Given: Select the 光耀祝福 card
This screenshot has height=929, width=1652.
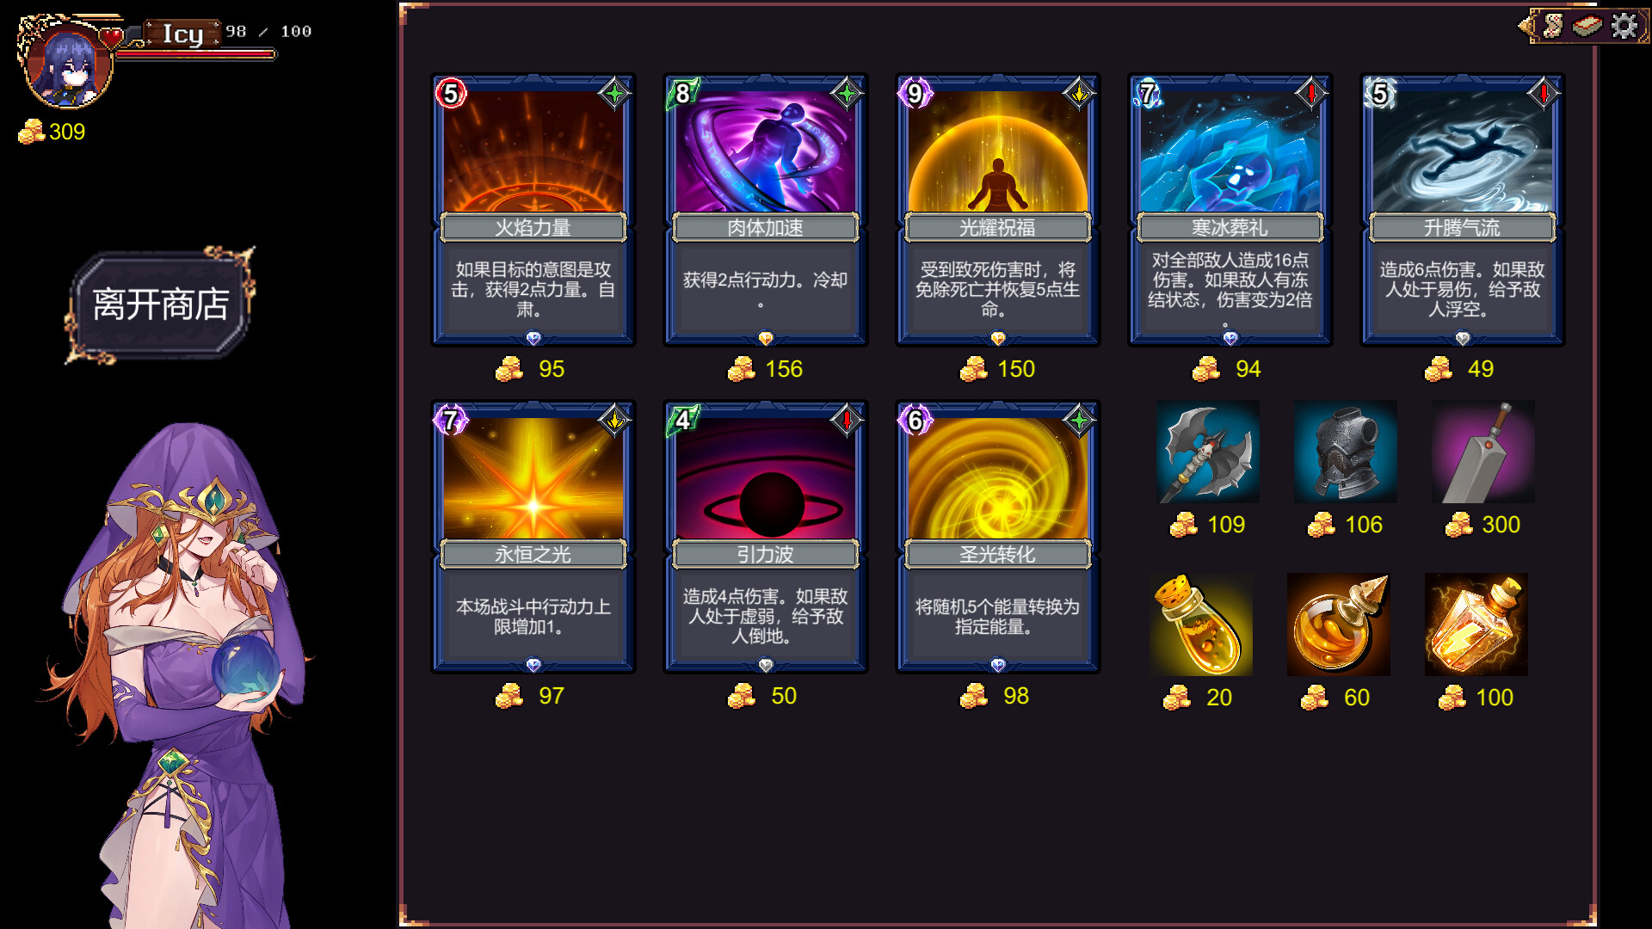Looking at the screenshot, I should pyautogui.click(x=998, y=210).
